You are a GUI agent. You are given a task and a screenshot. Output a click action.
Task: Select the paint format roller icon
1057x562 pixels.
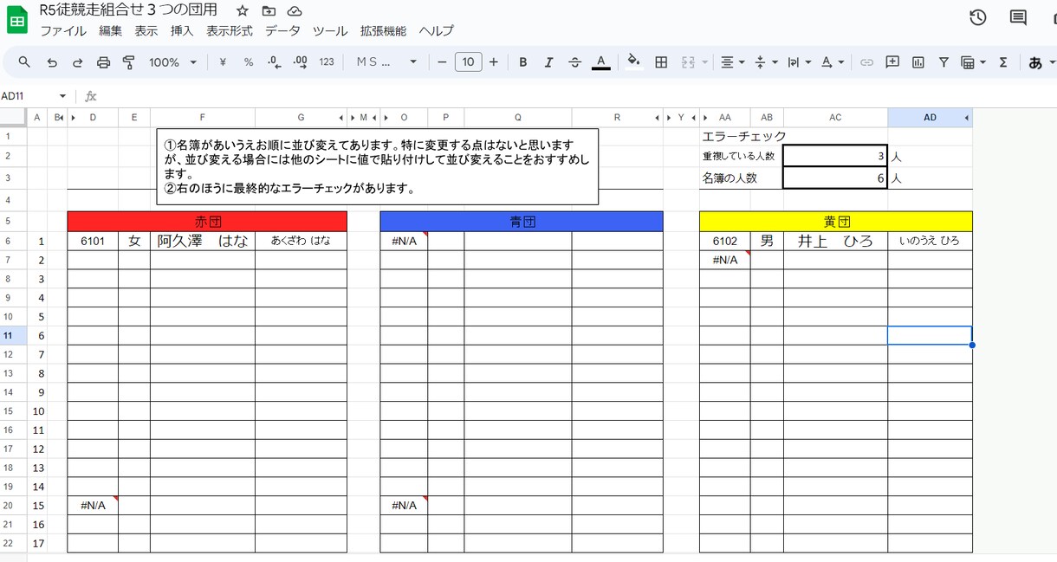(x=129, y=62)
